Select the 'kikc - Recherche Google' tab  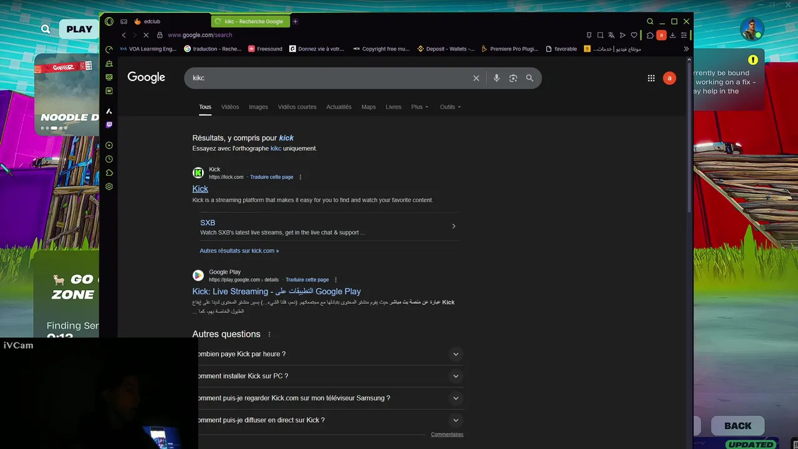click(249, 21)
